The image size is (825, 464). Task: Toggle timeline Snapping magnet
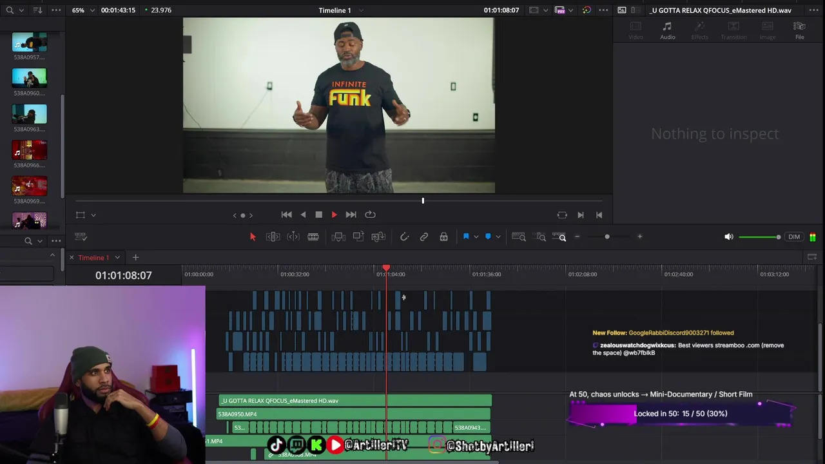404,237
